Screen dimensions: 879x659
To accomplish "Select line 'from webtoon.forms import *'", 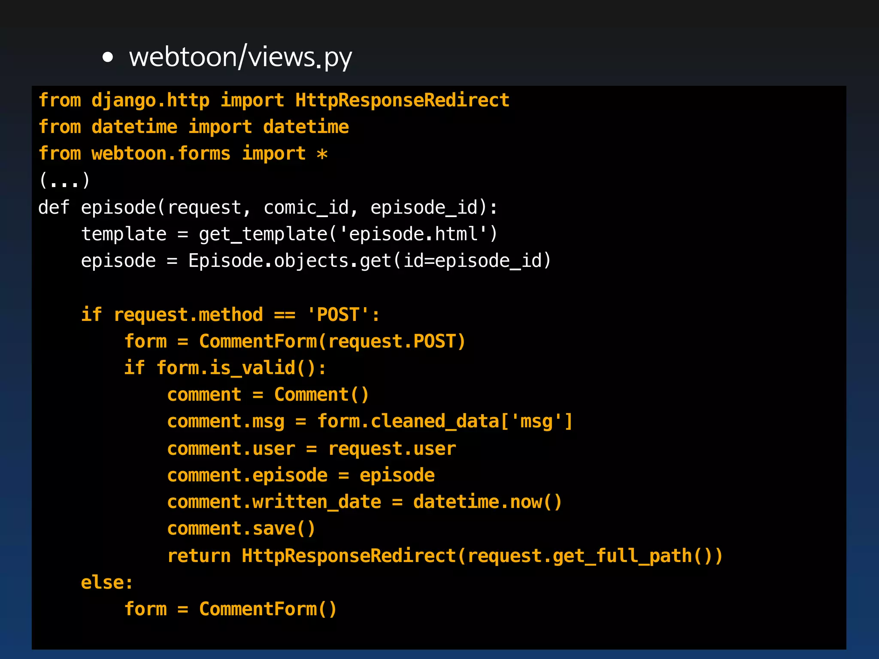I will coord(183,154).
